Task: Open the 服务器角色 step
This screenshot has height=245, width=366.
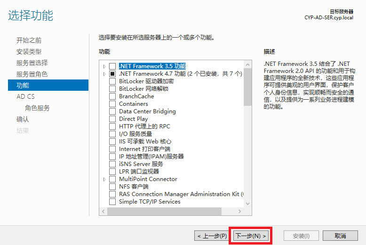Action: [32, 74]
